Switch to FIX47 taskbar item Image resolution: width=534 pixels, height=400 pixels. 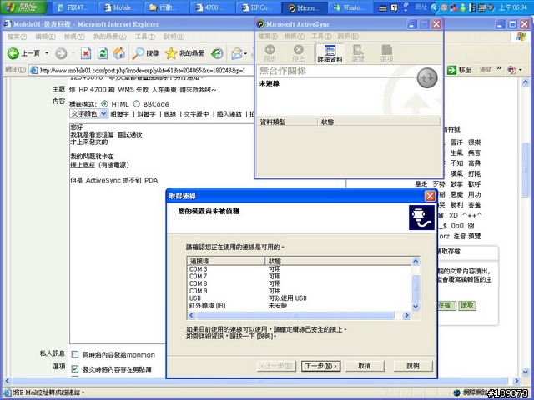(74, 7)
